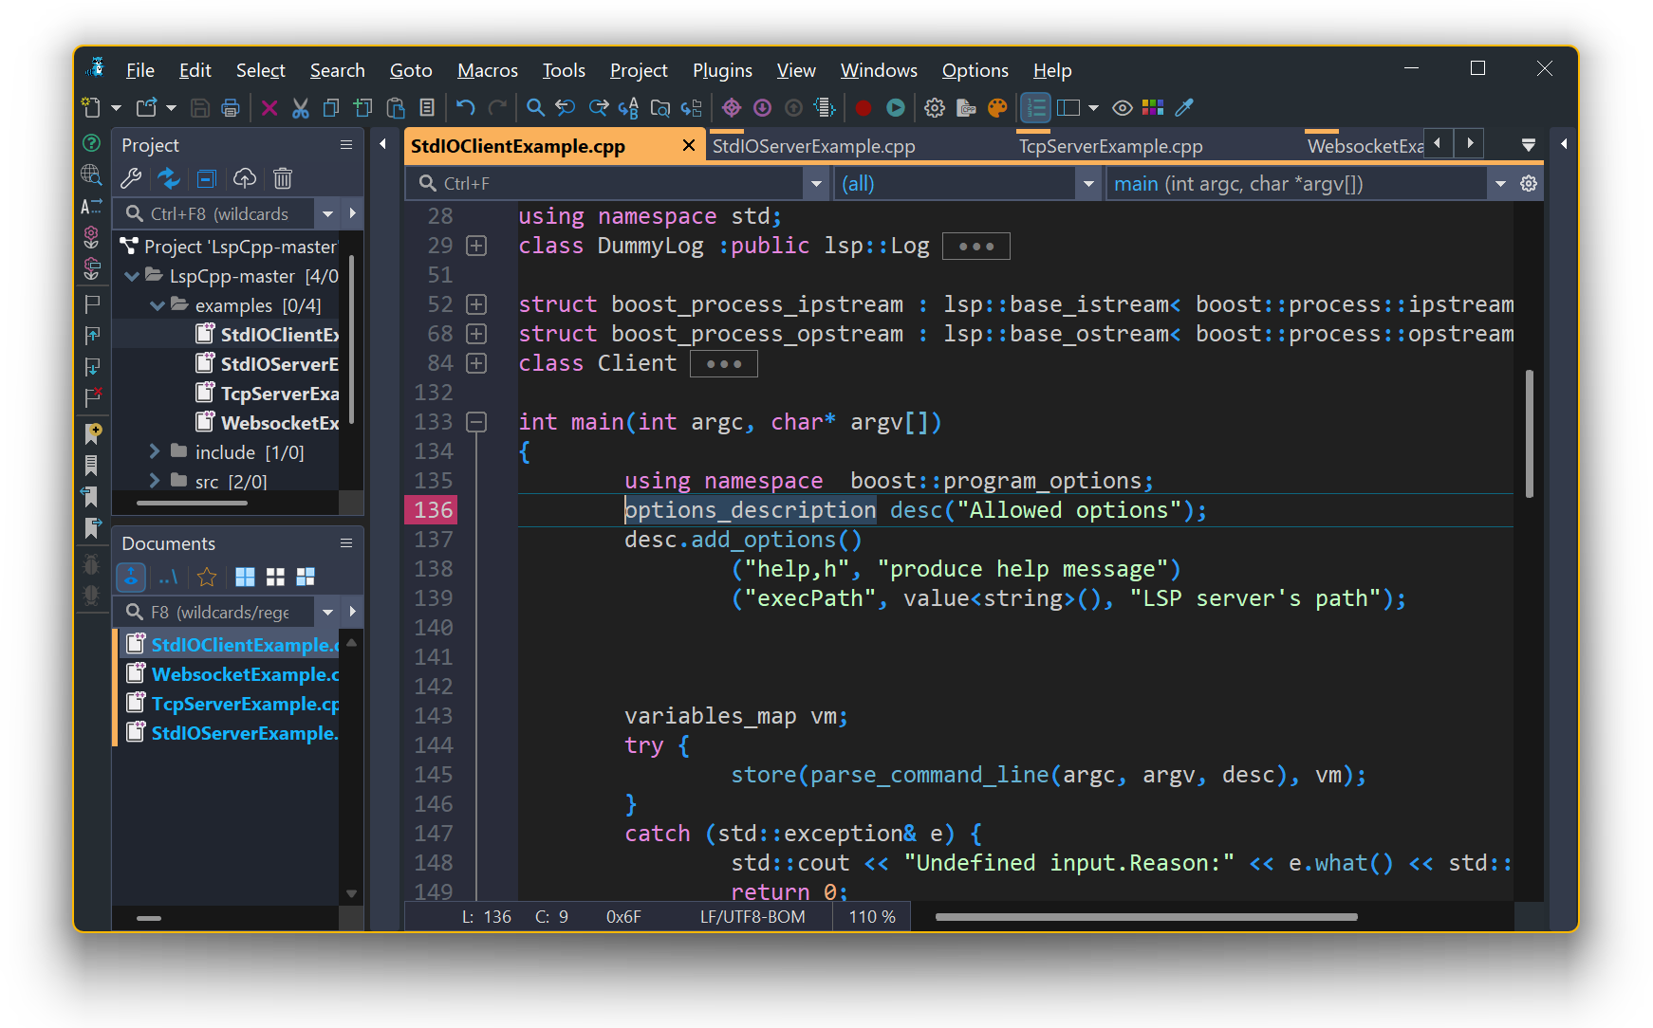Open the color palette toolbar icon

997,107
